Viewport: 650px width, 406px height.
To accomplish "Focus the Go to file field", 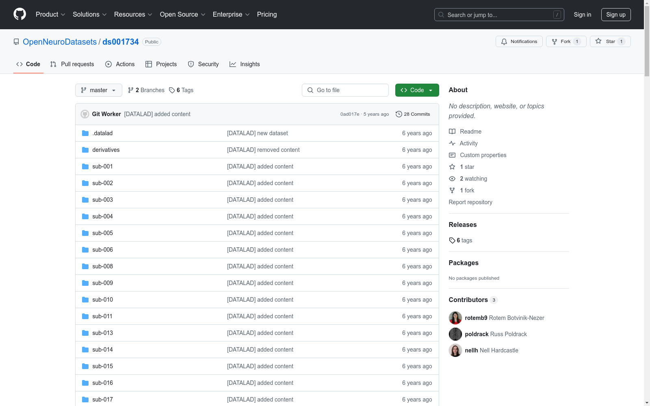I will (x=345, y=90).
